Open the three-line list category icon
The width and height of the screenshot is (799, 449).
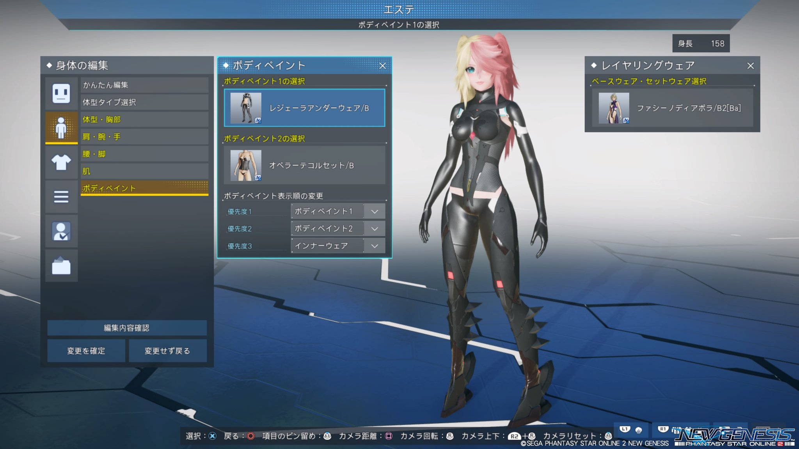pos(61,196)
